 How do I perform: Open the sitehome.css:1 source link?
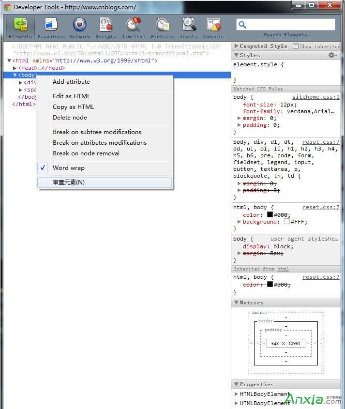click(x=316, y=97)
